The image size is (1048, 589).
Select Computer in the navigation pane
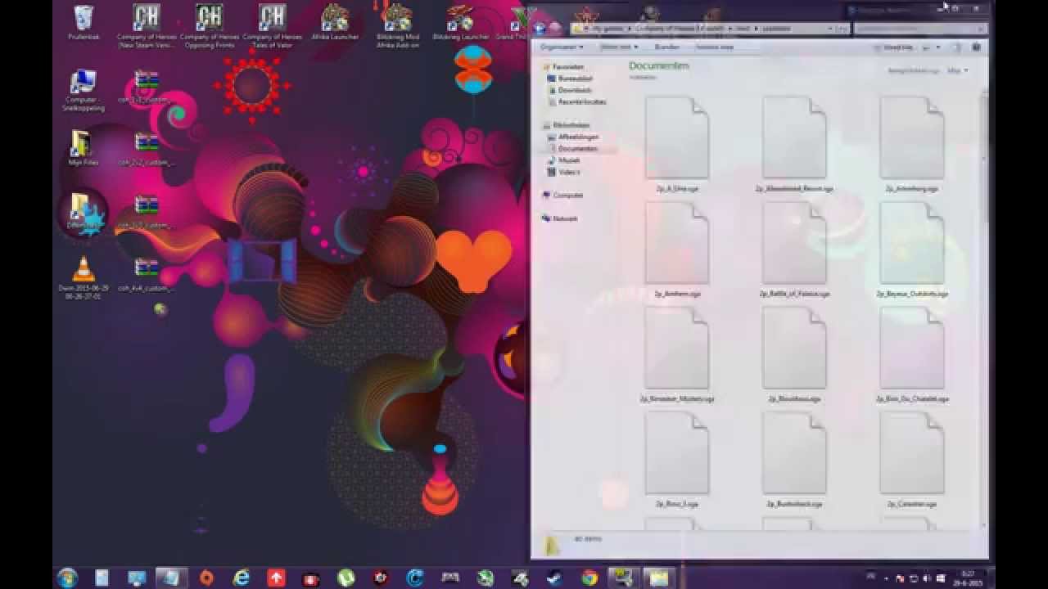pyautogui.click(x=567, y=196)
